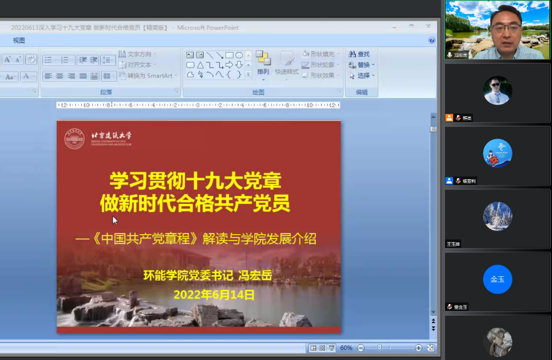Click the zoom slider handle
Screen dimensions: 552x360
click(x=379, y=348)
